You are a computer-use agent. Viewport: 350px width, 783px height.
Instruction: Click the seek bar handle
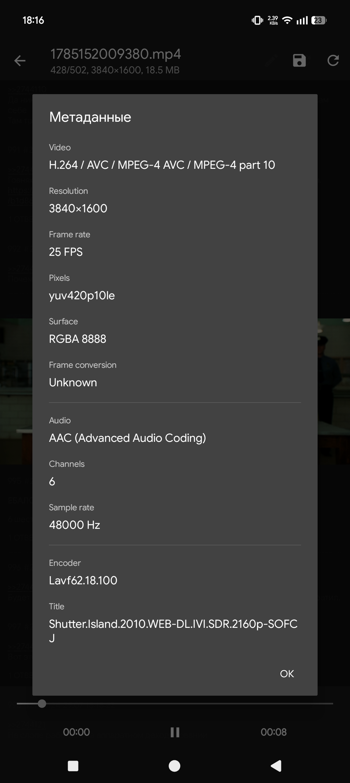(x=42, y=703)
